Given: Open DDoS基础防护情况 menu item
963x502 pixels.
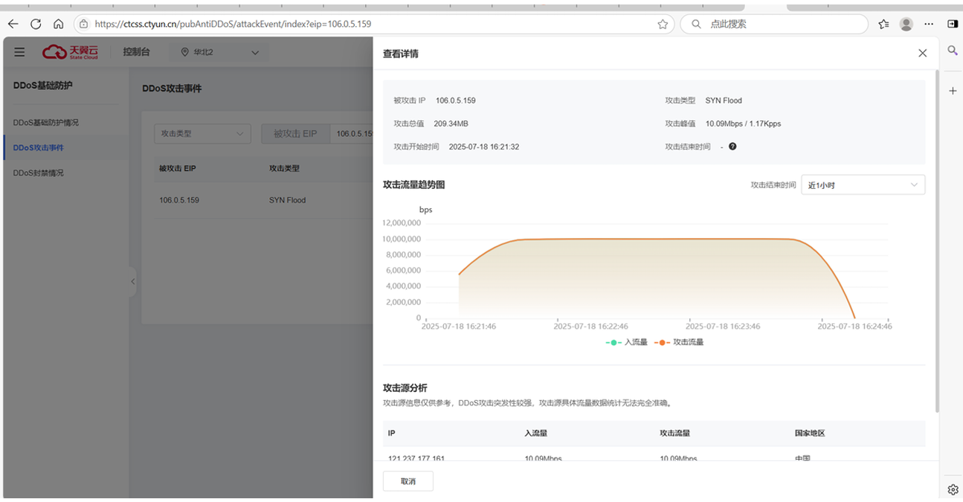Looking at the screenshot, I should point(45,122).
